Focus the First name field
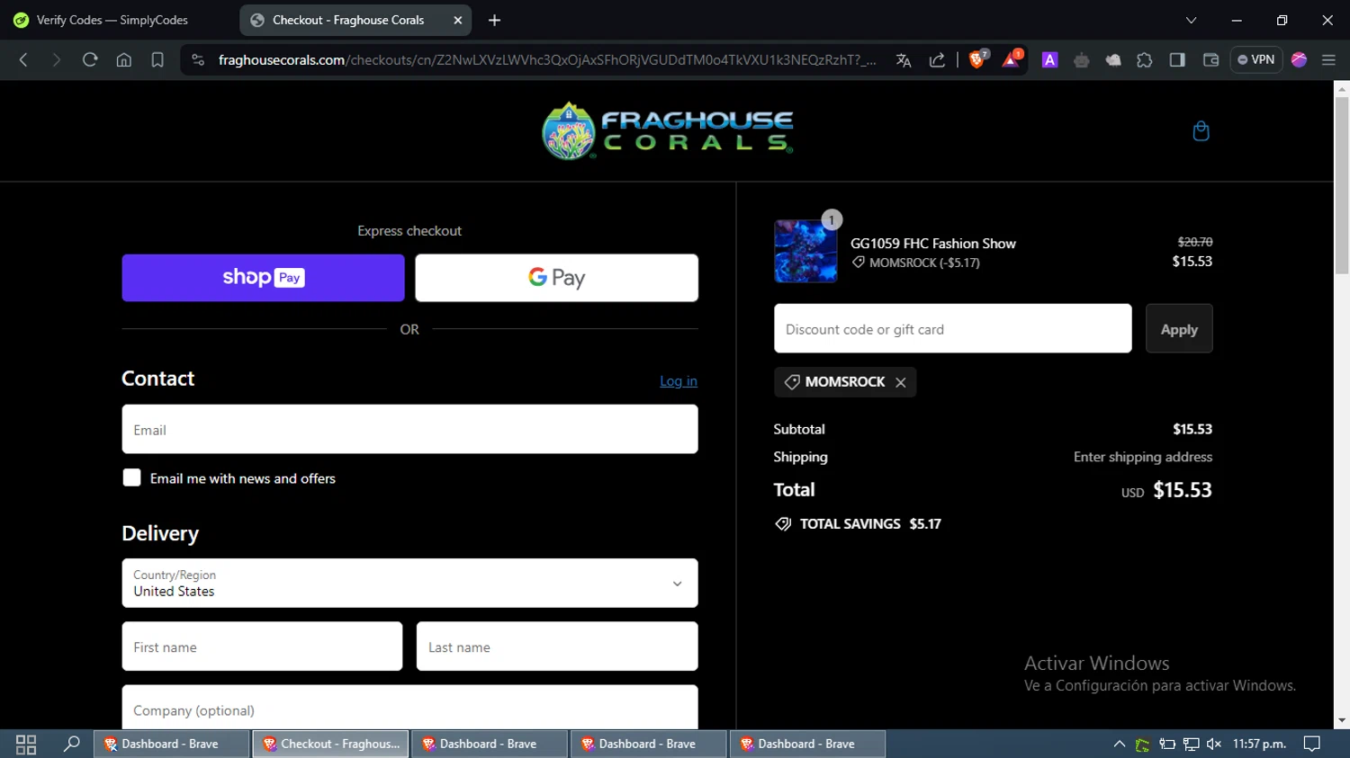The width and height of the screenshot is (1350, 758). point(262,647)
